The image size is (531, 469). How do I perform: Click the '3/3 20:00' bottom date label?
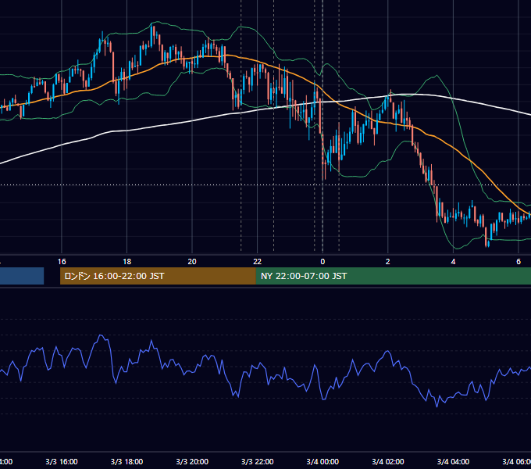[x=192, y=461]
